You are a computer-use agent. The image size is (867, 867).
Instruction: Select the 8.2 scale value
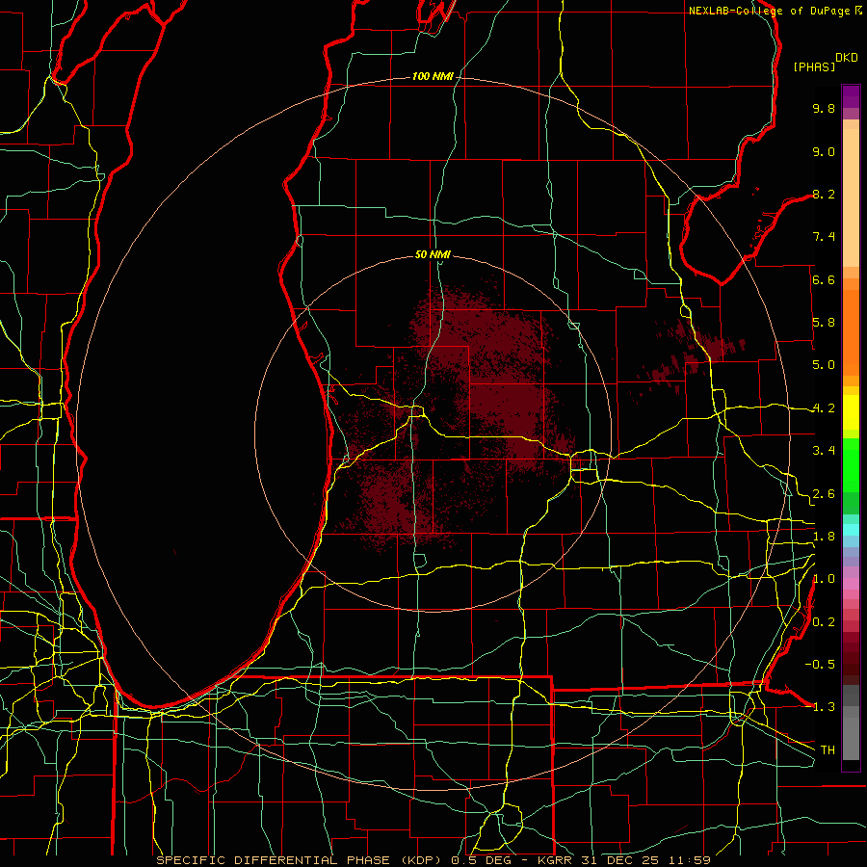824,194
